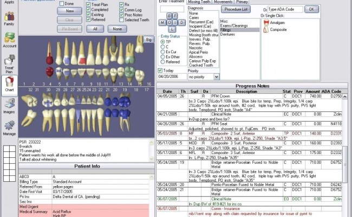
Task: Uncheck the Existing checkbox
Action: (88, 15)
